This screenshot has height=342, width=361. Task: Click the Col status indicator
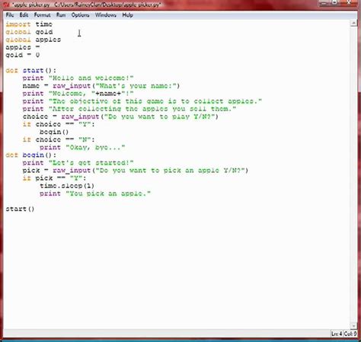click(350, 334)
